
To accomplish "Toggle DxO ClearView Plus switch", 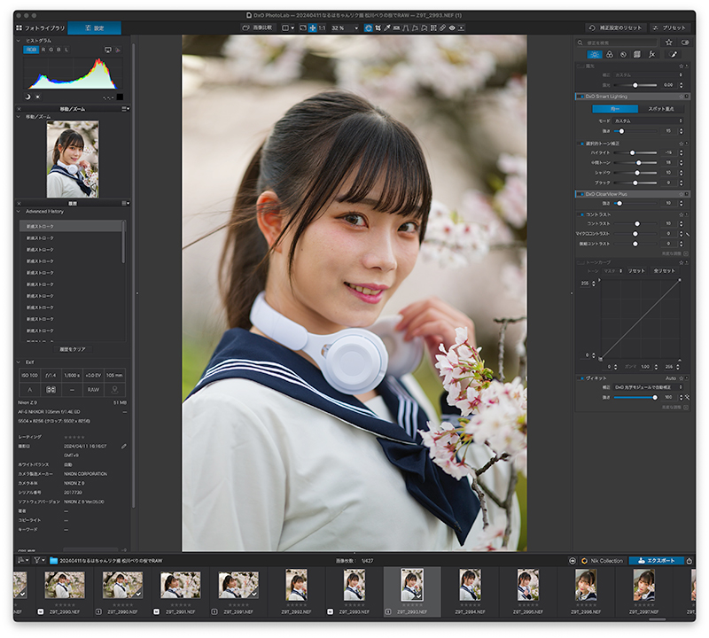I will click(580, 194).
